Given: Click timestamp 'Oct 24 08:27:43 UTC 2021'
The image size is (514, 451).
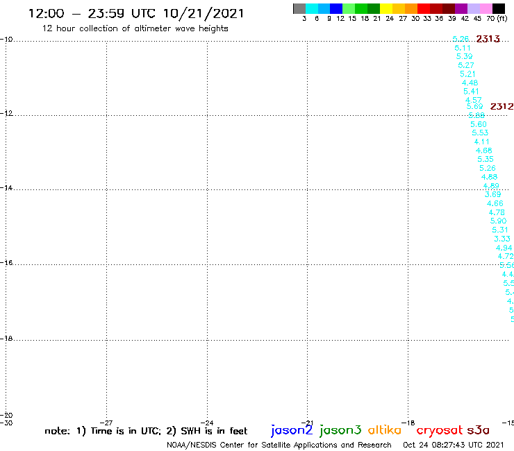Looking at the screenshot, I should [x=454, y=445].
